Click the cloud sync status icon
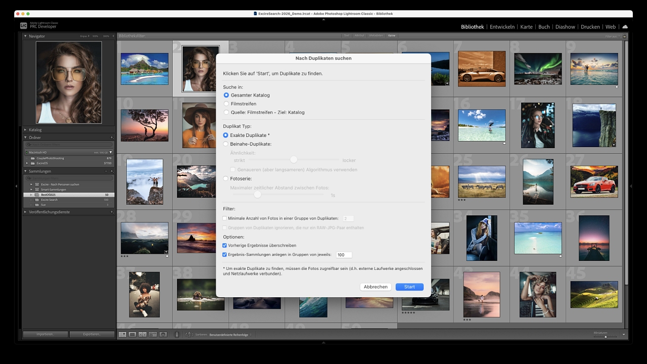 [625, 27]
